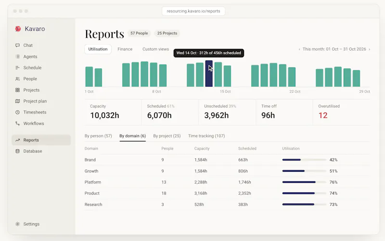Select the By person (57) tab
This screenshot has height=241, width=385.
point(98,136)
